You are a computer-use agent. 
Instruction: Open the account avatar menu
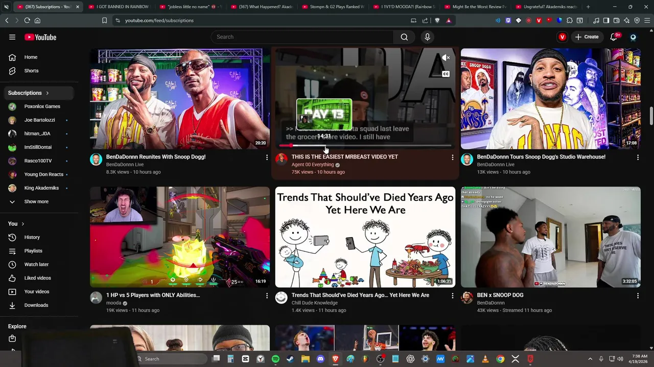click(x=633, y=37)
